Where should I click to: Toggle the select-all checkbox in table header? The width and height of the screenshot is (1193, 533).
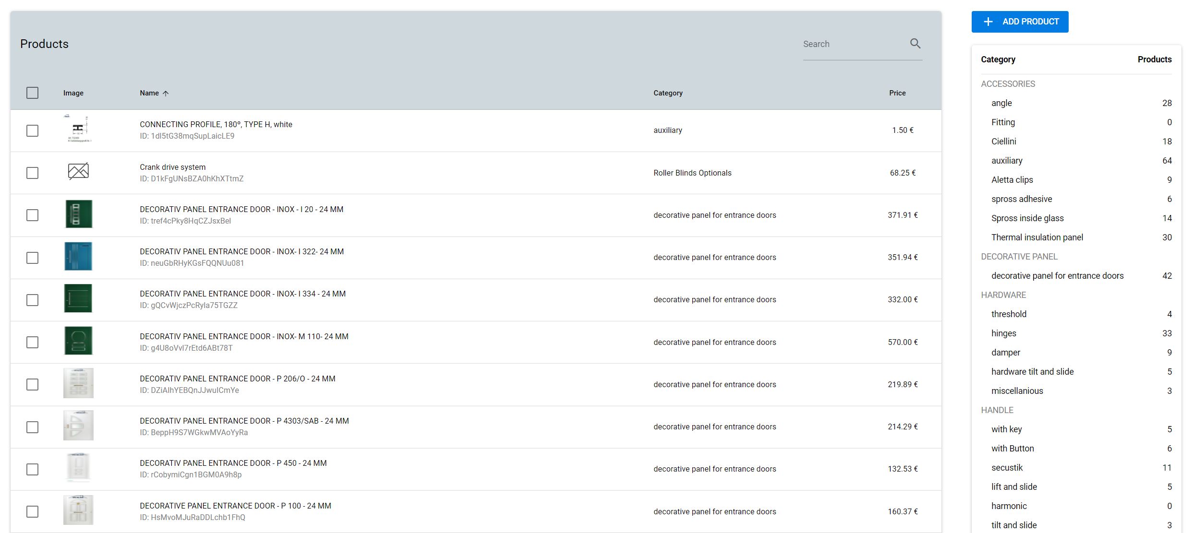click(x=32, y=93)
